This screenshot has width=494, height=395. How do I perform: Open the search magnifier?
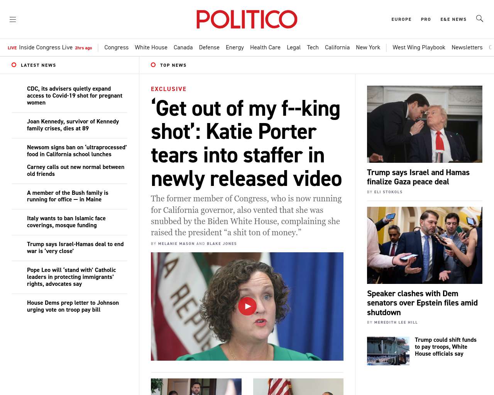tap(480, 19)
